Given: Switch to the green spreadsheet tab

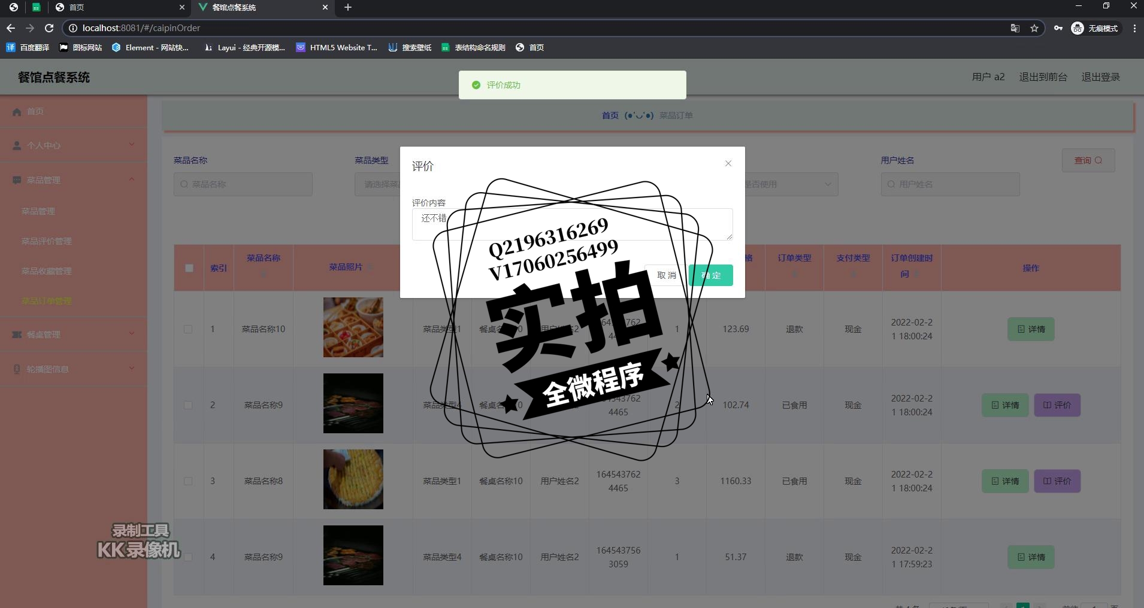Looking at the screenshot, I should pos(37,7).
